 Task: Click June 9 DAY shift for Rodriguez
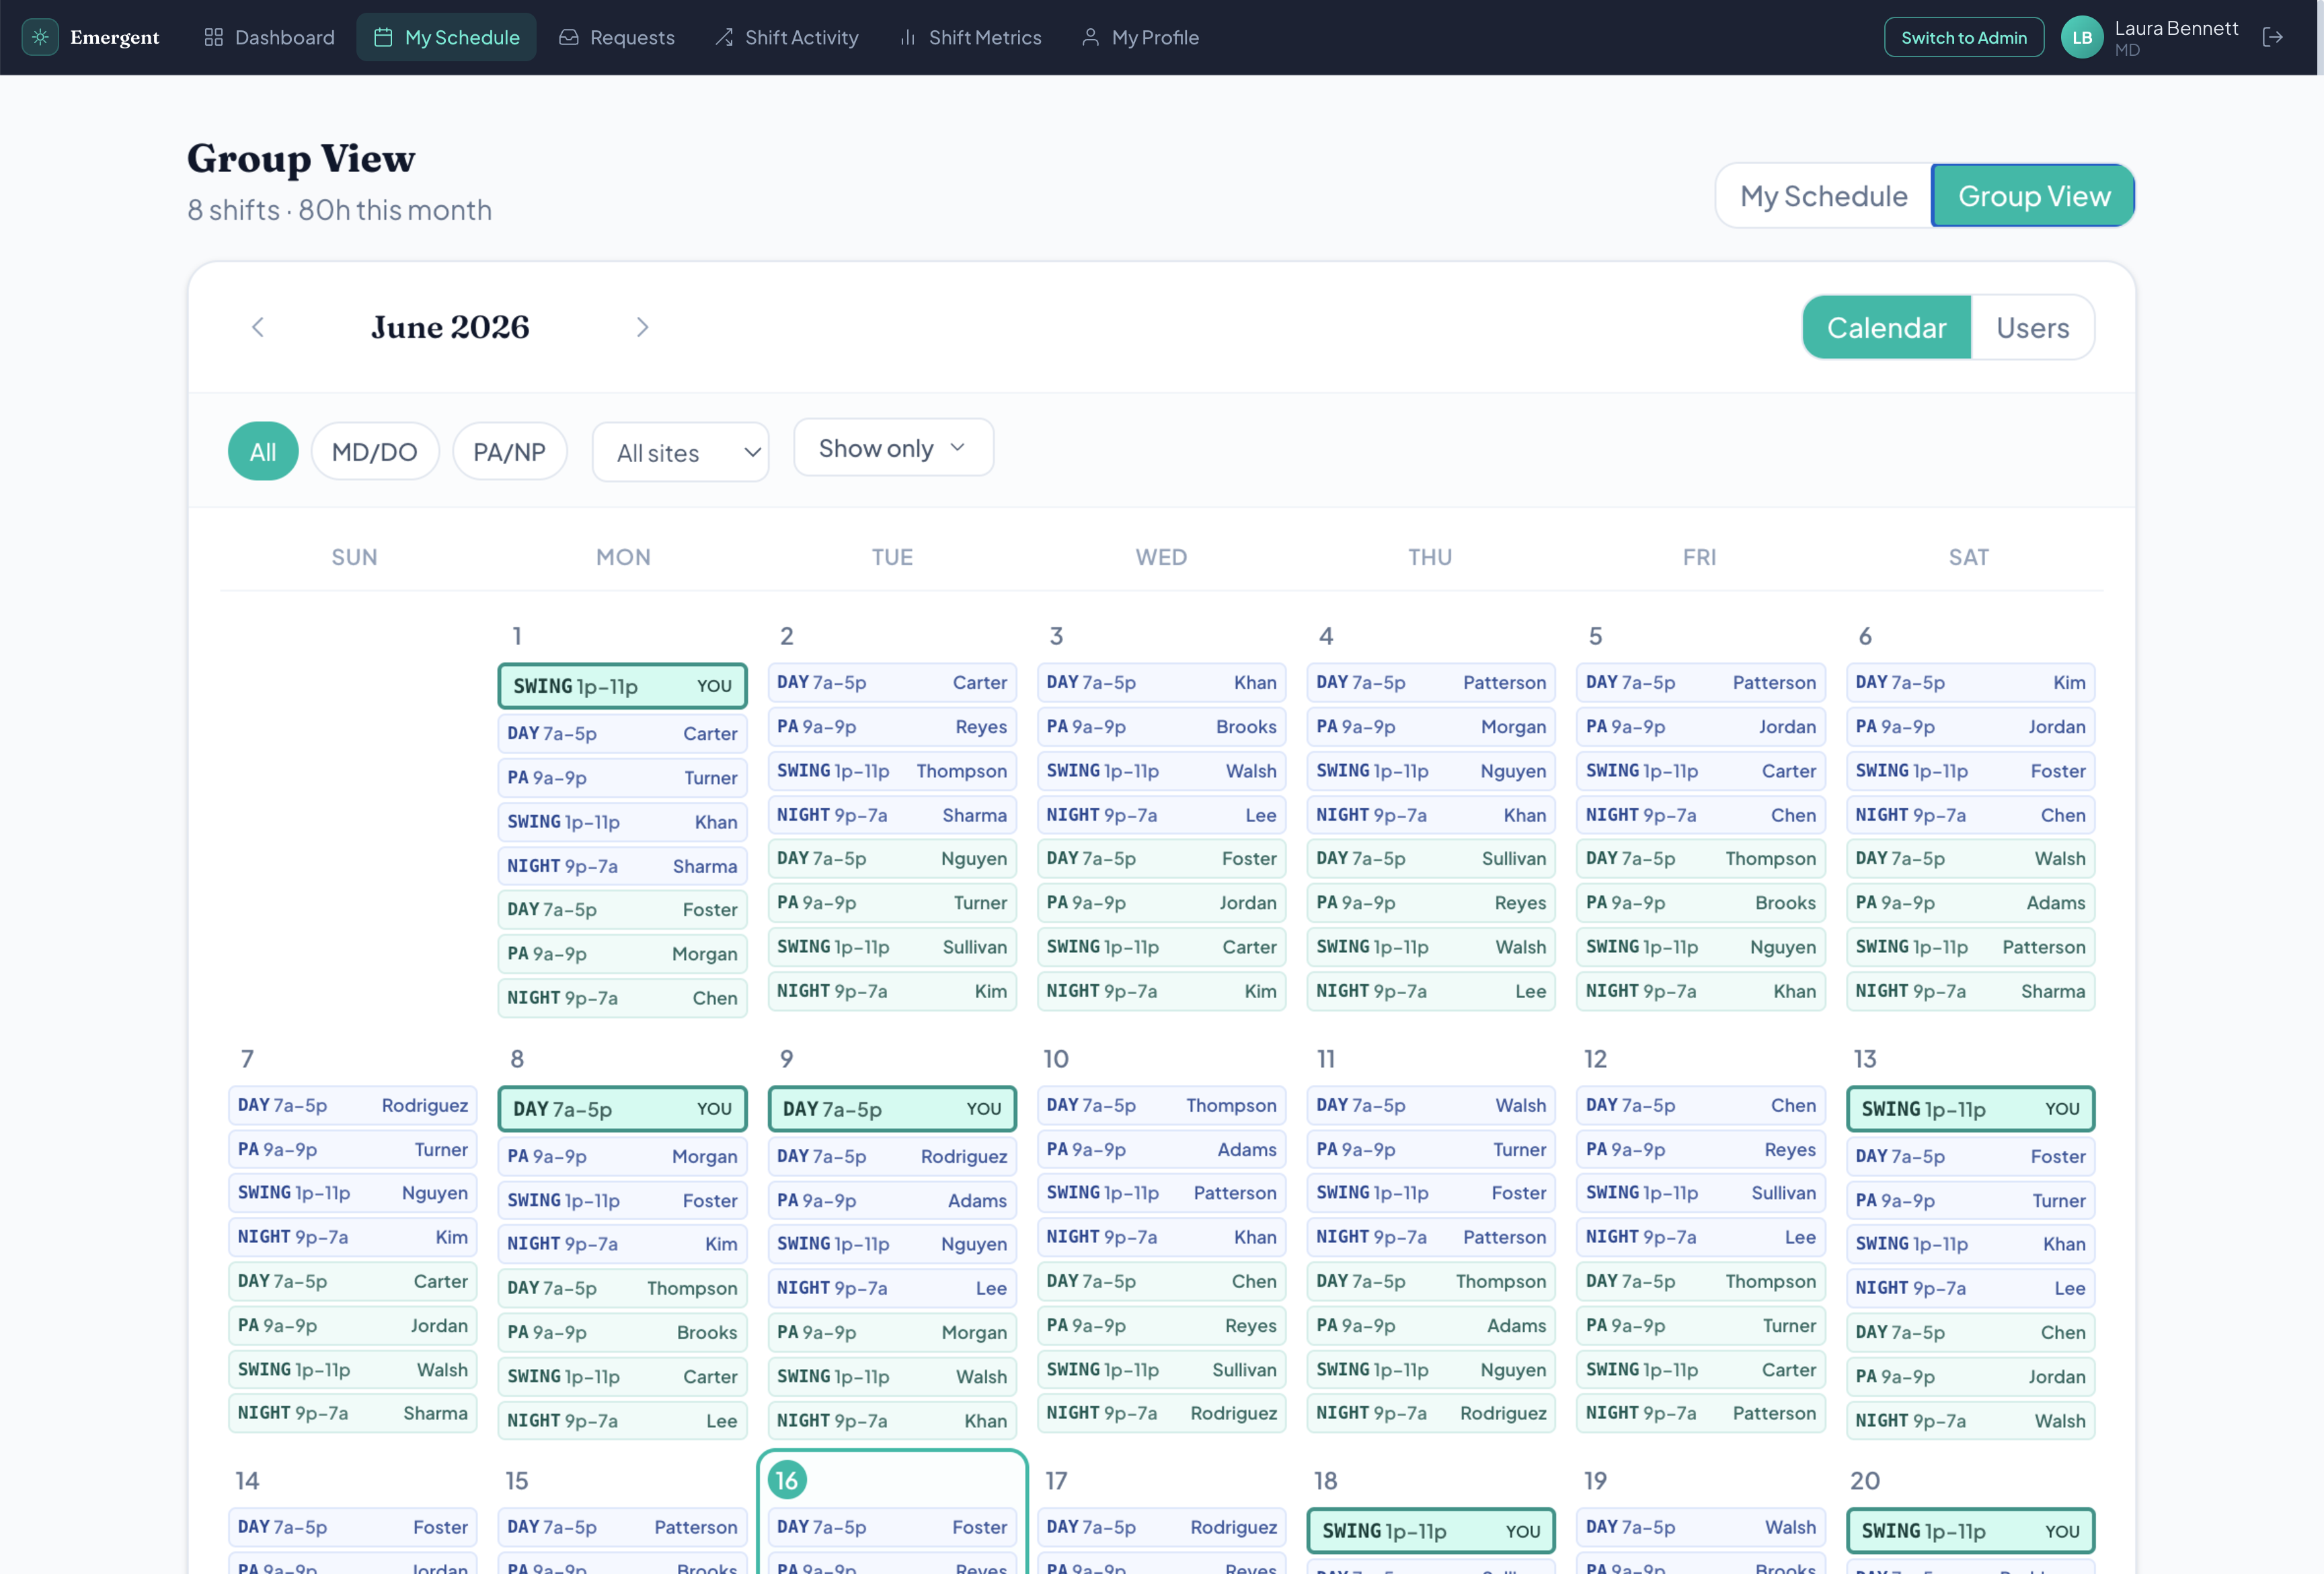pyautogui.click(x=892, y=1157)
